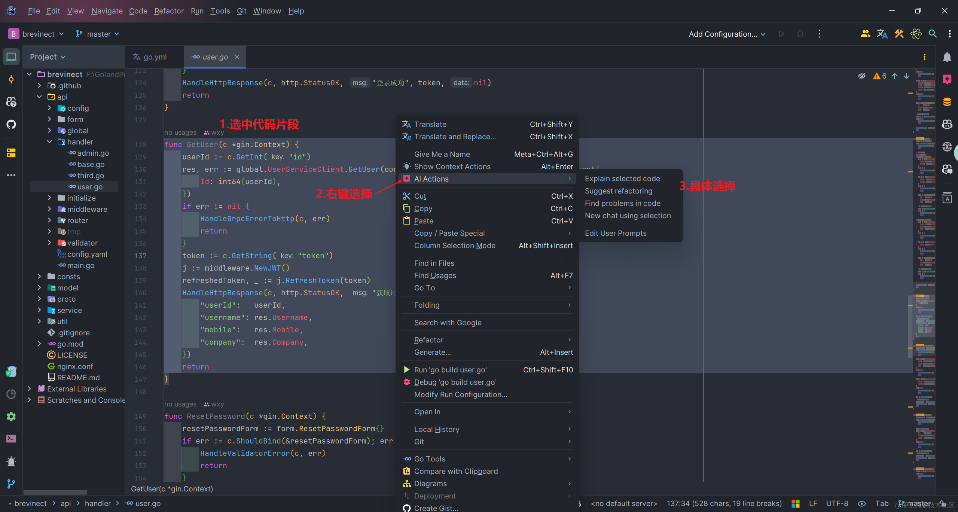Toggle the status bar reader mode eye

861,503
